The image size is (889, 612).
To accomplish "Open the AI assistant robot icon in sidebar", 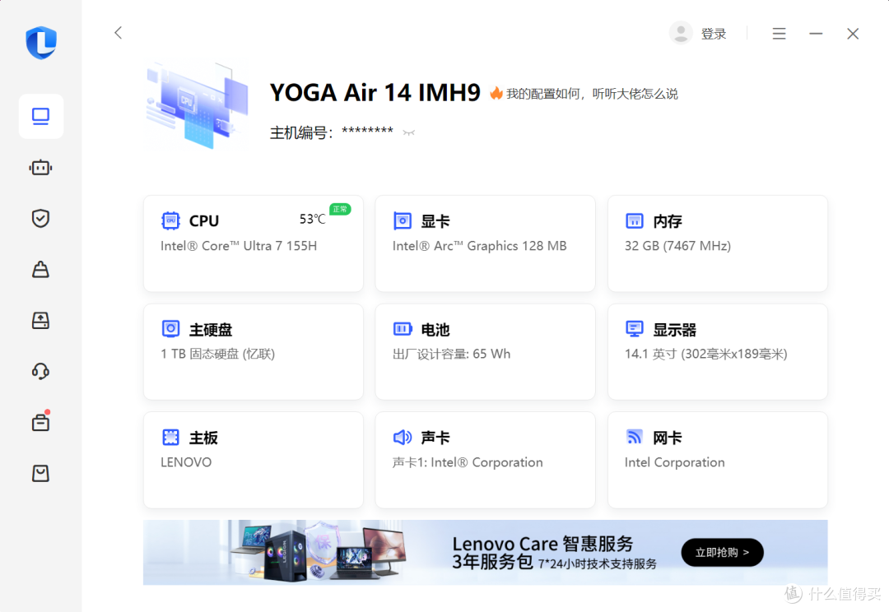I will (x=40, y=167).
